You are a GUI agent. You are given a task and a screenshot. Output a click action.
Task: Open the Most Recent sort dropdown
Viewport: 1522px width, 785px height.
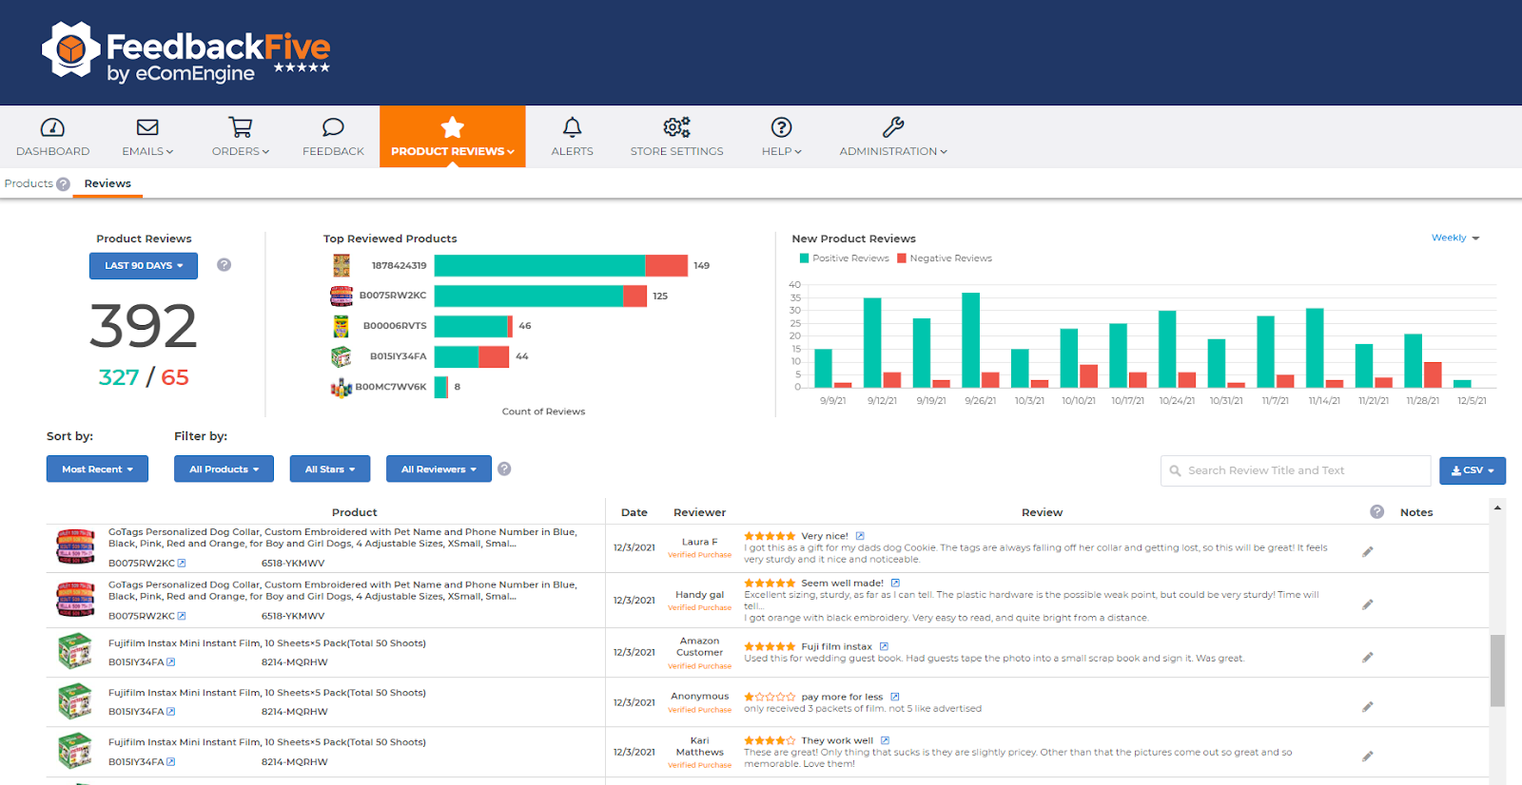tap(97, 469)
